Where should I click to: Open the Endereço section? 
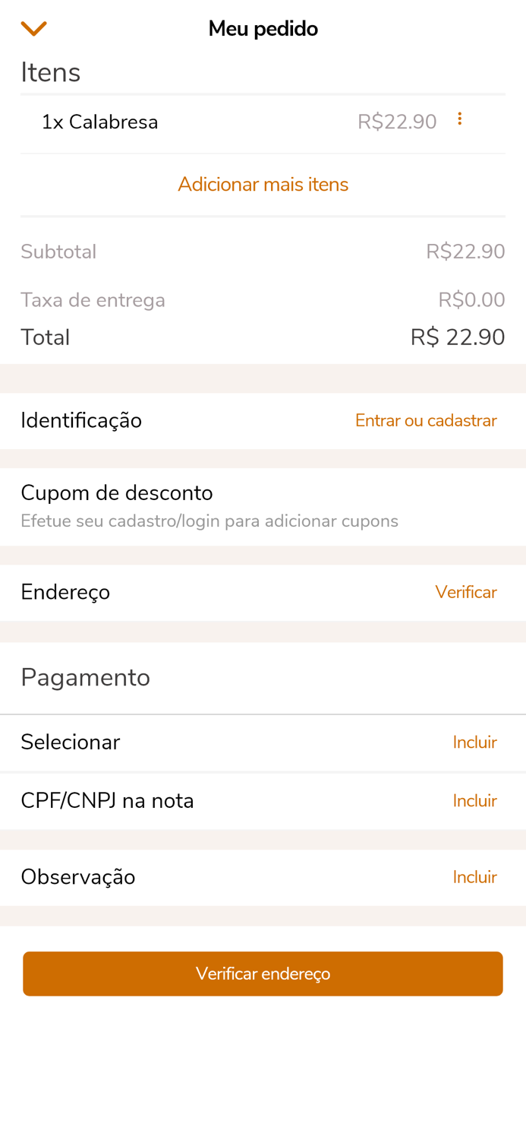[x=65, y=592]
